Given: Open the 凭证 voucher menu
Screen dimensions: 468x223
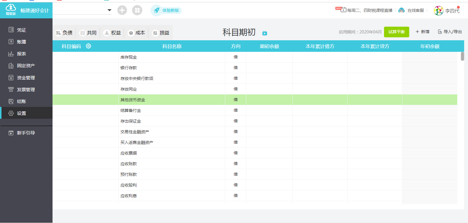Looking at the screenshot, I should [21, 30].
